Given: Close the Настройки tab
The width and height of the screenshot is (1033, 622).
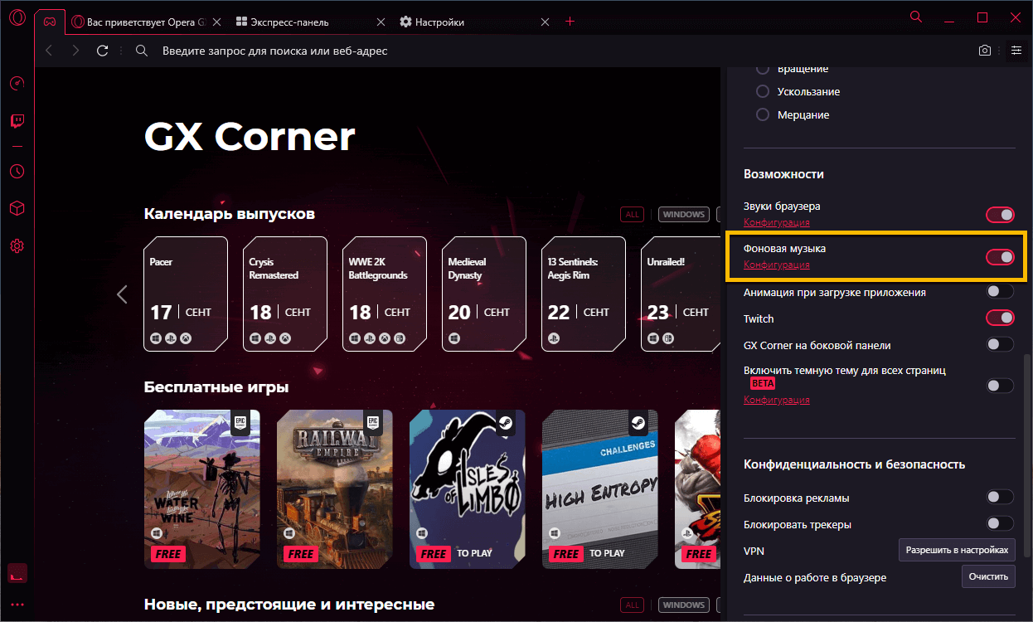Looking at the screenshot, I should tap(546, 22).
